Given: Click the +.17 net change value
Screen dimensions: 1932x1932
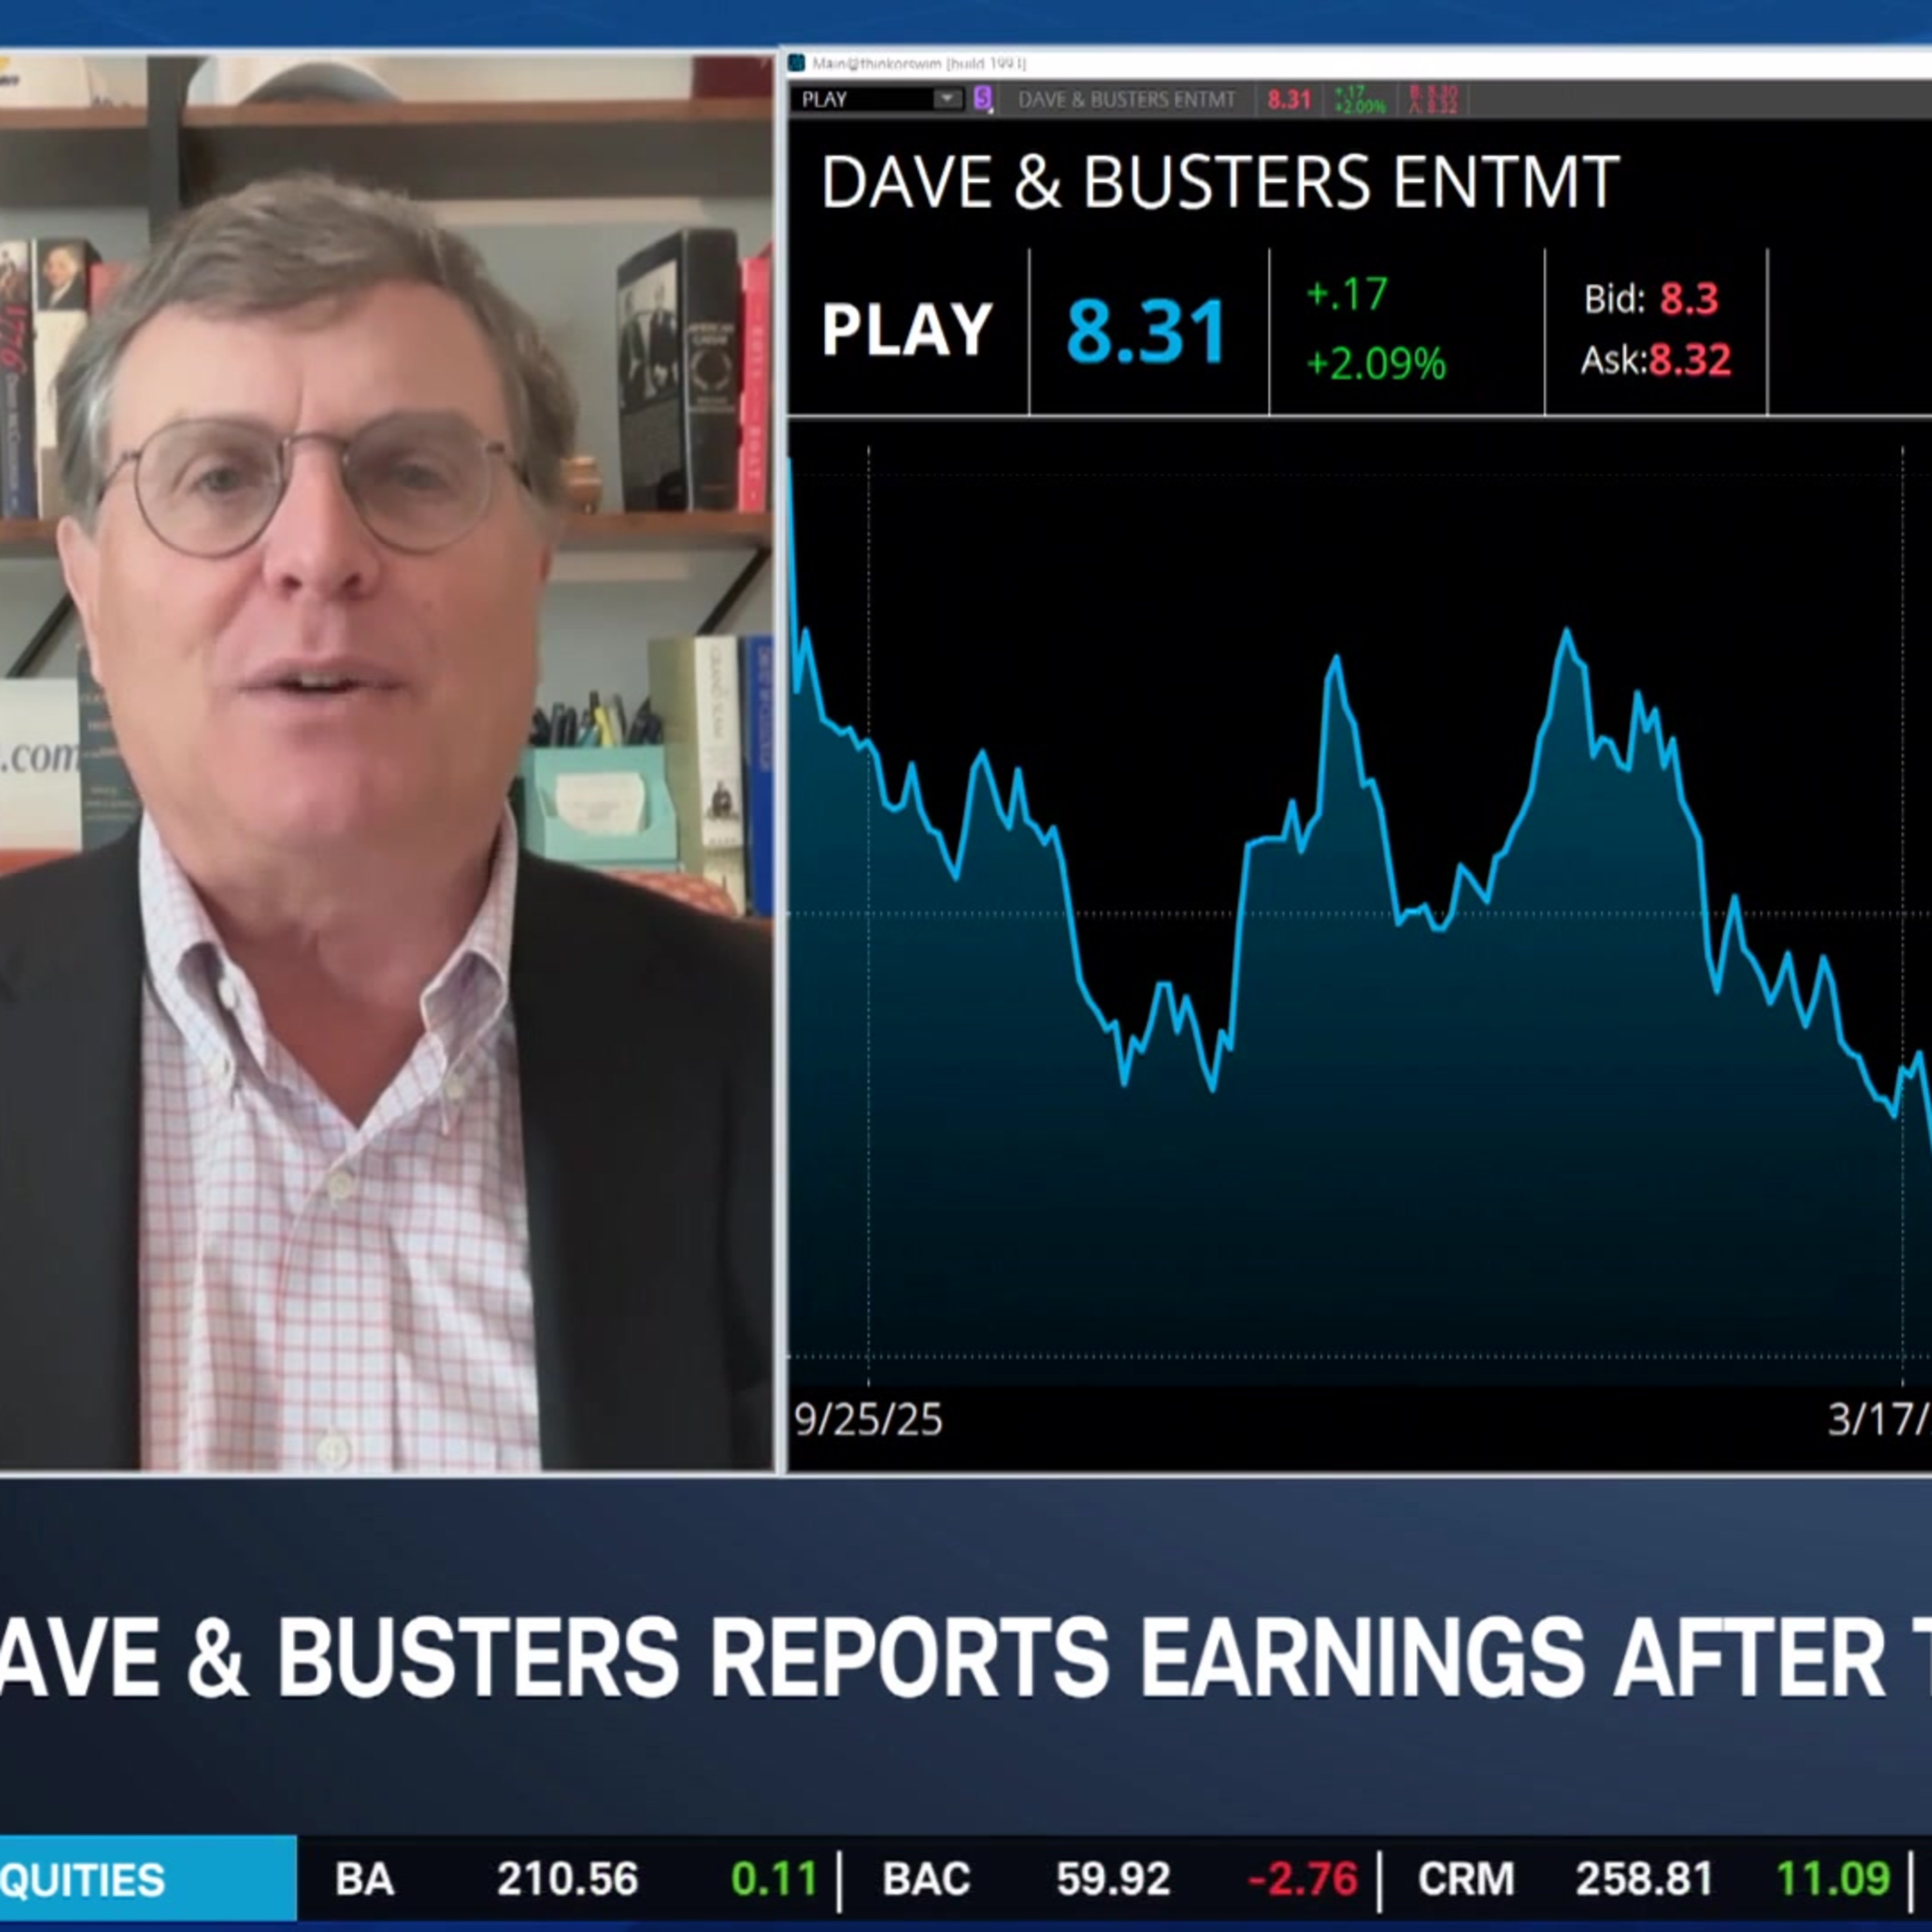Looking at the screenshot, I should pos(1347,294).
